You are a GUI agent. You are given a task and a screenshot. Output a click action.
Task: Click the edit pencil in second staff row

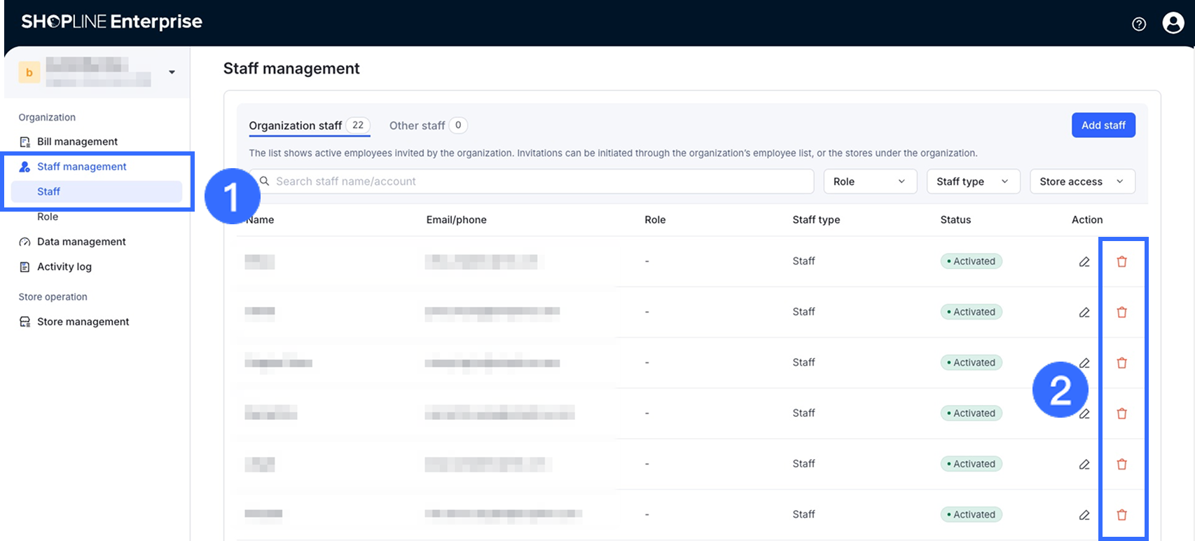[x=1084, y=312]
